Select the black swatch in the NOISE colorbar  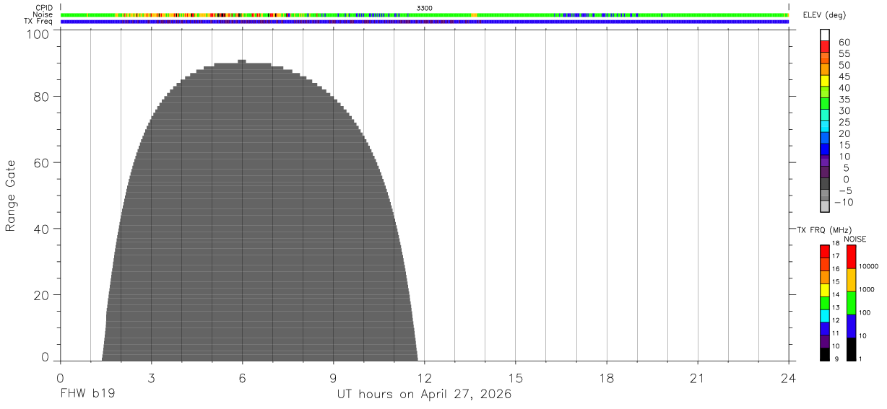pyautogui.click(x=851, y=349)
